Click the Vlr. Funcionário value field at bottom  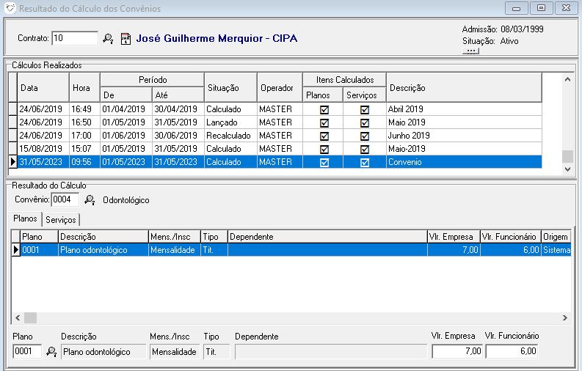point(512,352)
